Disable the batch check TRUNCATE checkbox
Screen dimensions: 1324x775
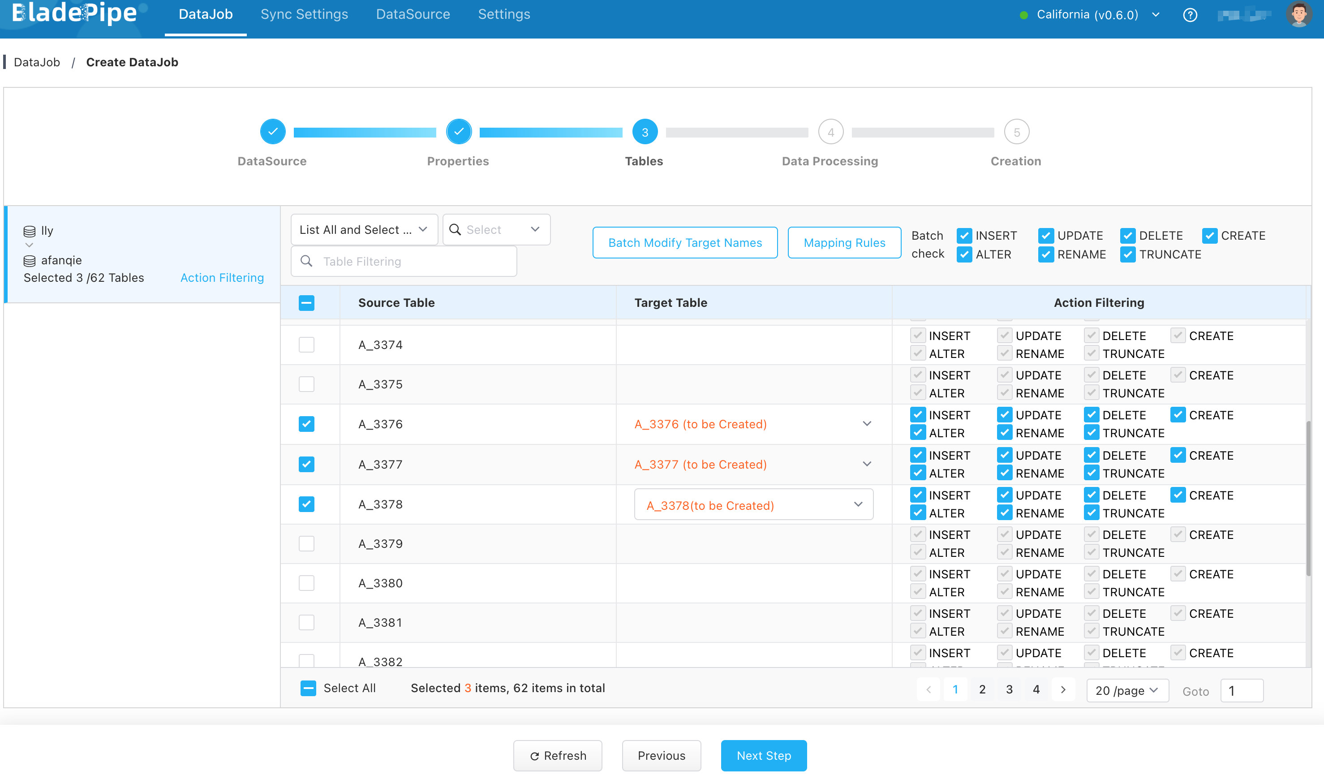click(x=1127, y=254)
